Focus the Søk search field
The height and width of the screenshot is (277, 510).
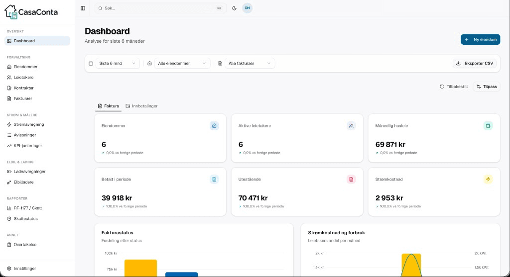[160, 8]
